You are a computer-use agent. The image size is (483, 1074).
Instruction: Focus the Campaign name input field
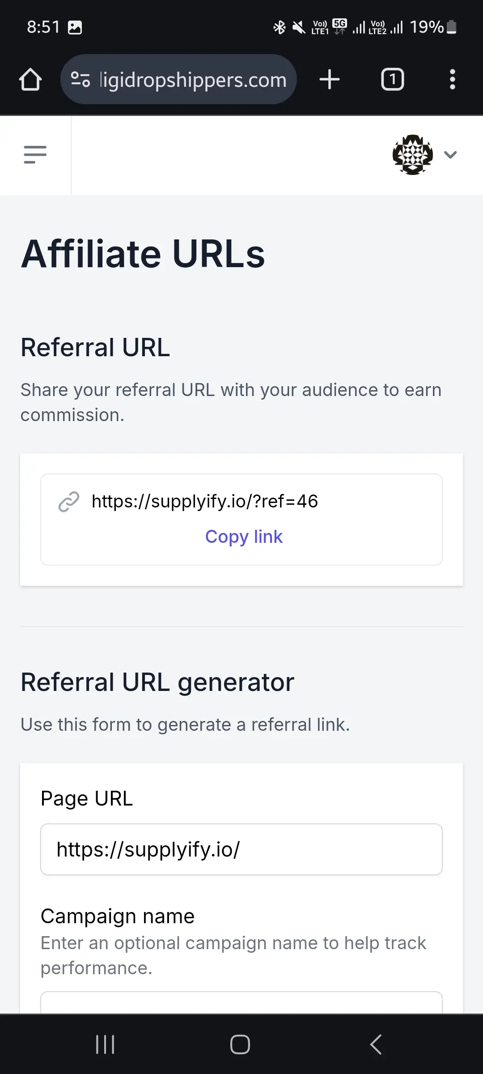point(241,1002)
